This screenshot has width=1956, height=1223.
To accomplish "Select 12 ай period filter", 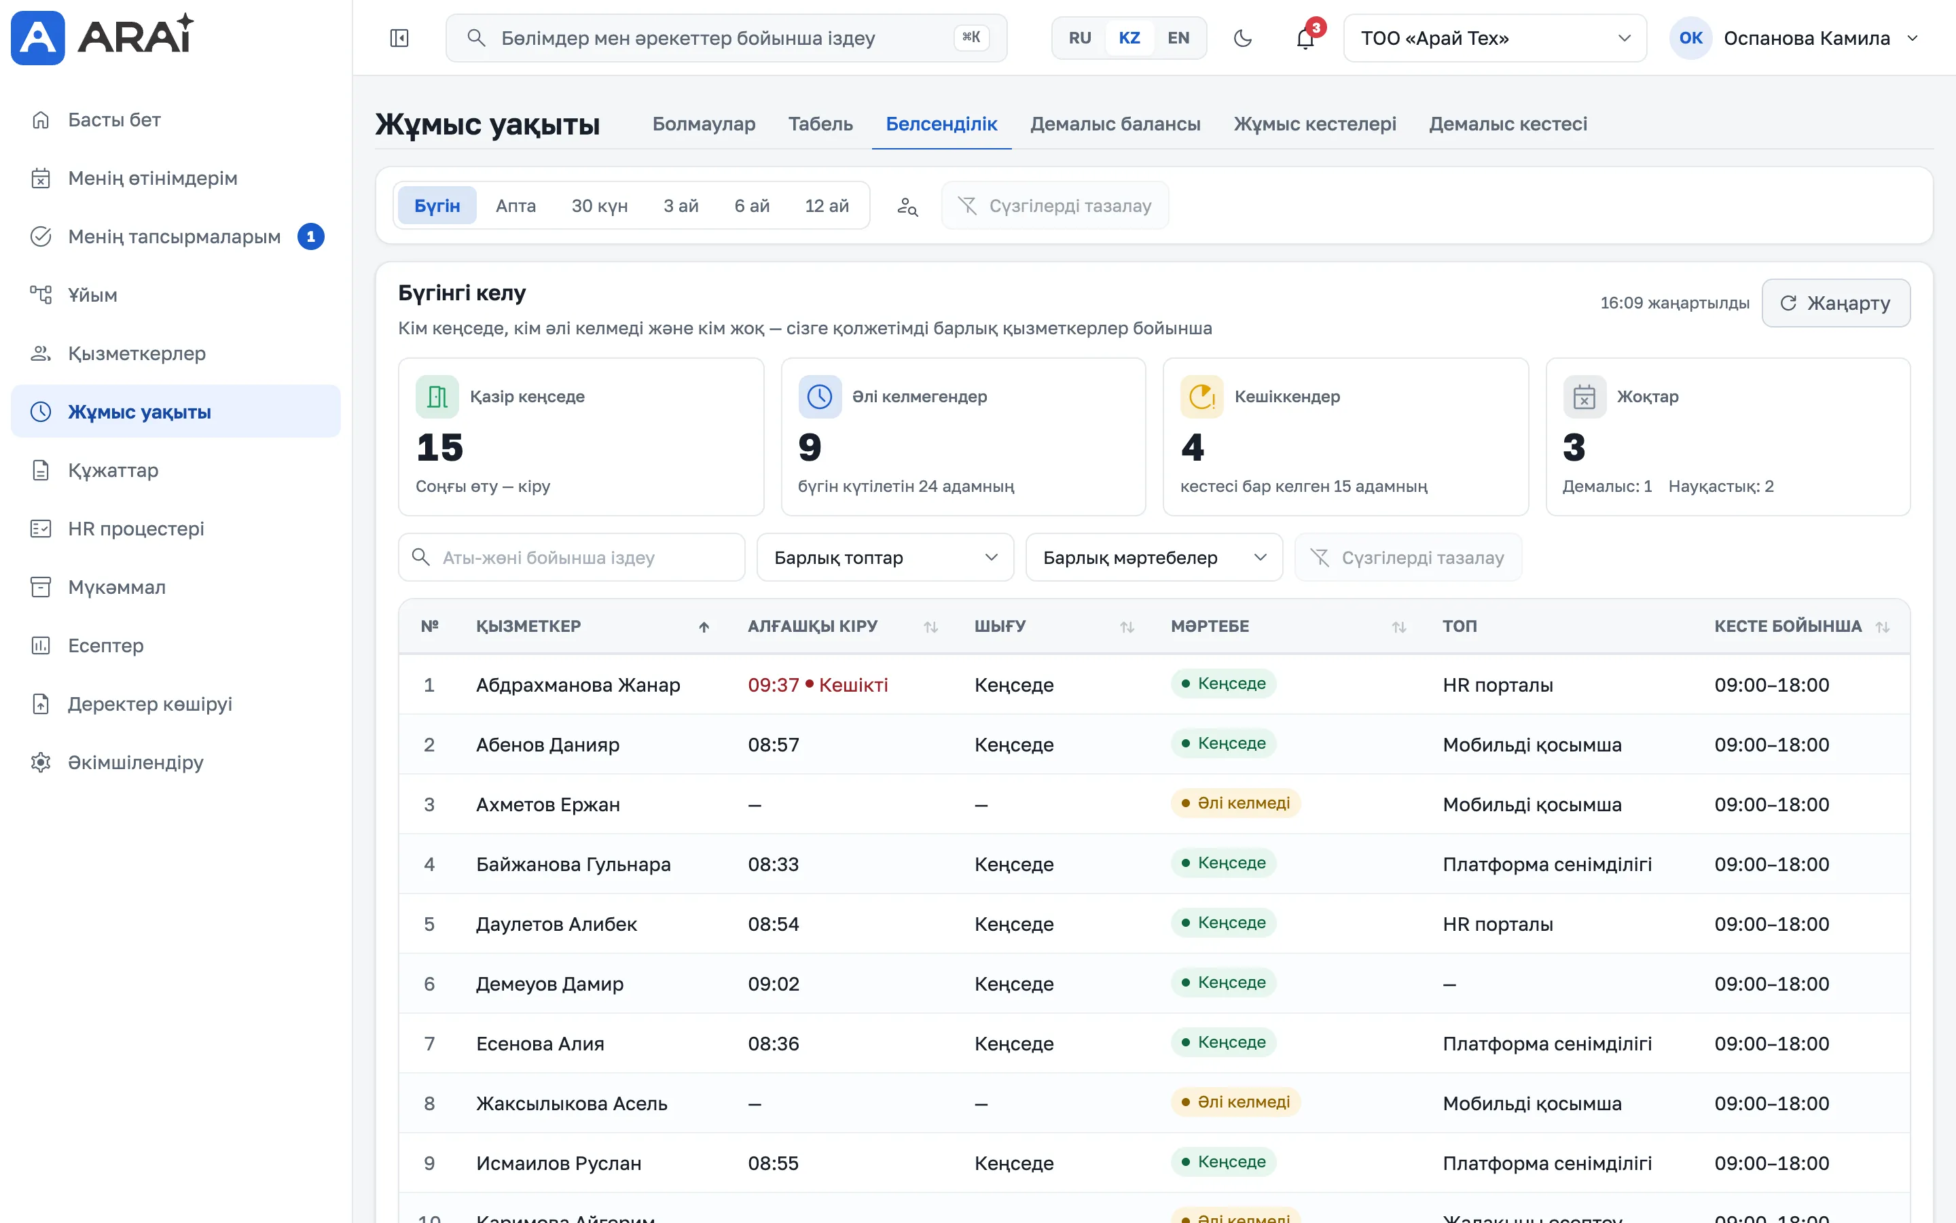I will [x=827, y=207].
